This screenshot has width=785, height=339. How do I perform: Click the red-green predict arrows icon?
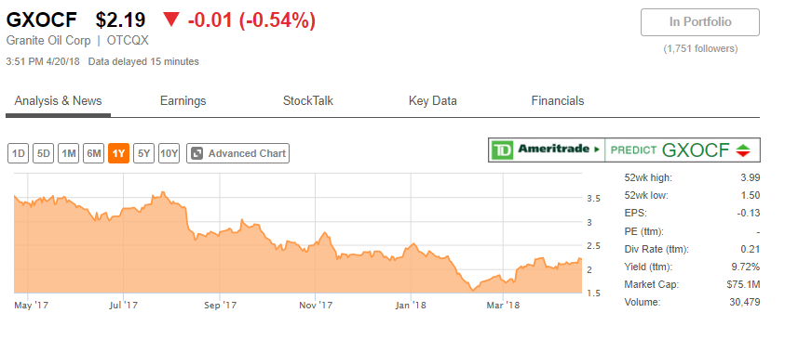point(743,150)
